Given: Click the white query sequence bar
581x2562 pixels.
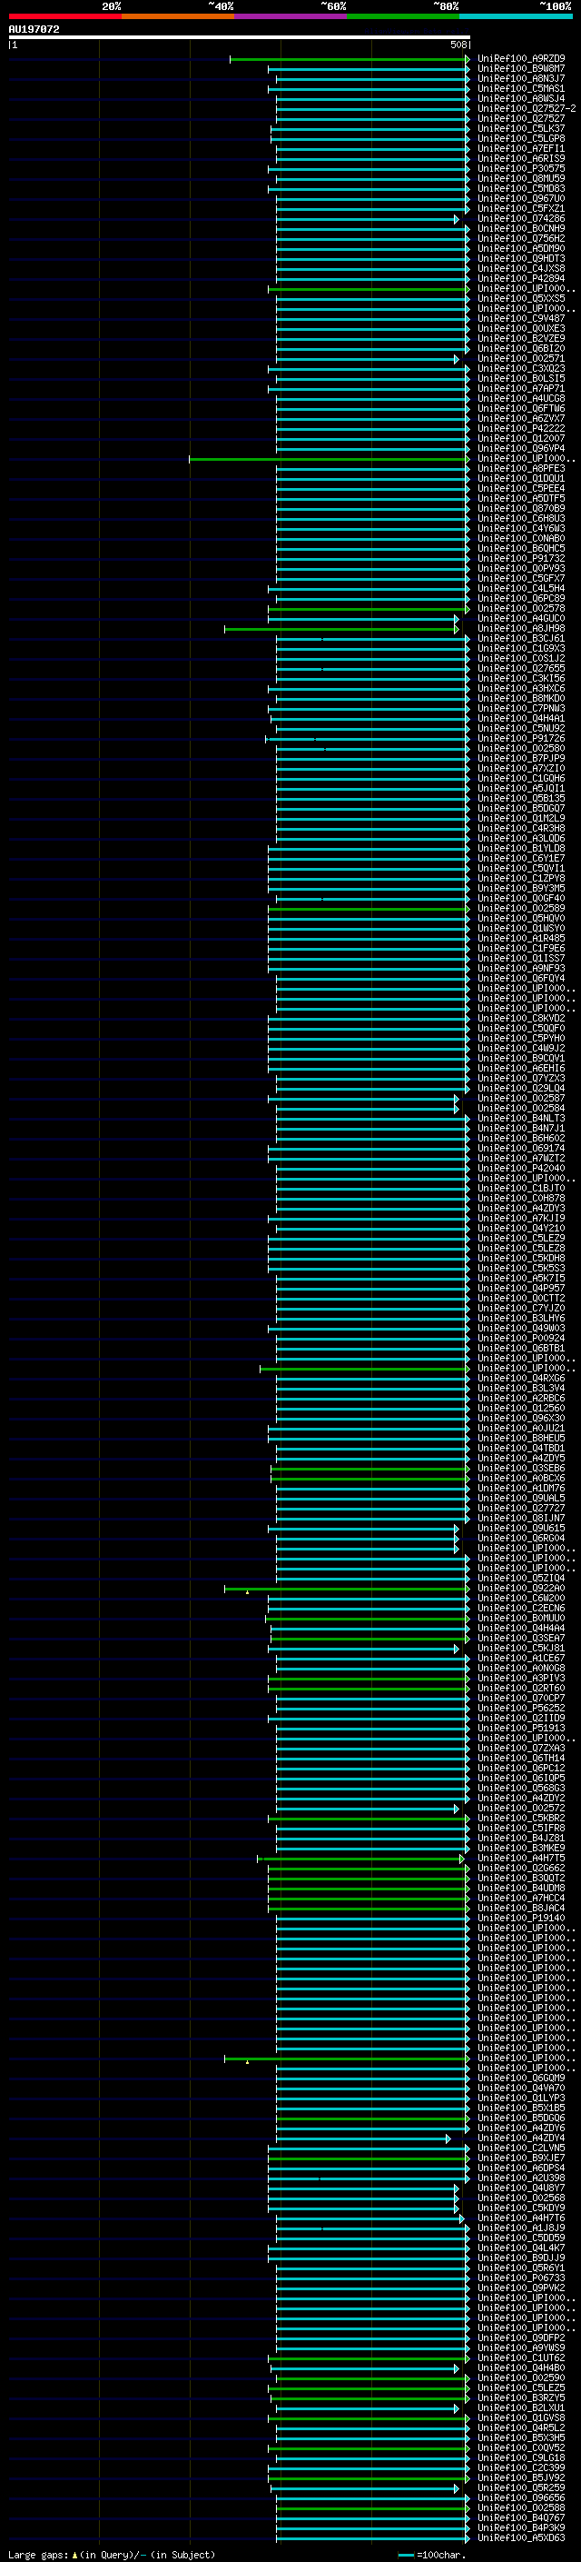Looking at the screenshot, I should tap(240, 36).
